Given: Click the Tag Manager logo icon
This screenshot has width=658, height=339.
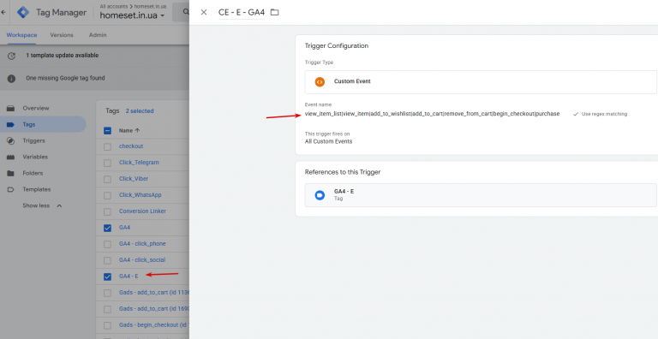Looking at the screenshot, I should click(x=22, y=13).
